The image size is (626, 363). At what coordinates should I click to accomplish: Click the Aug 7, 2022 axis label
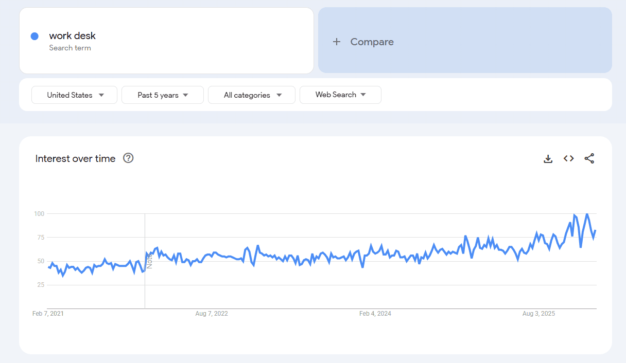(x=212, y=313)
